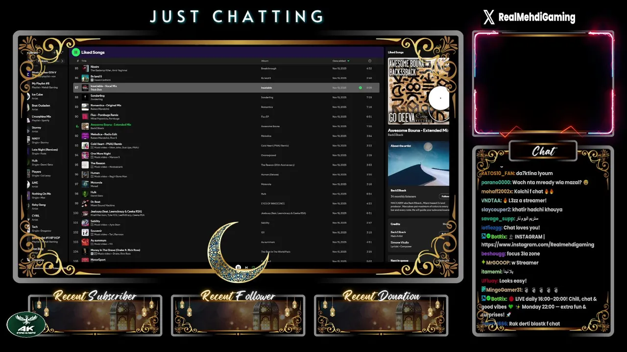Select the Motorola track by Morad
The width and height of the screenshot is (627, 352).
click(x=96, y=183)
